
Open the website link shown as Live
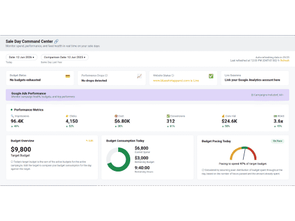pyautogui.click(x=176, y=81)
